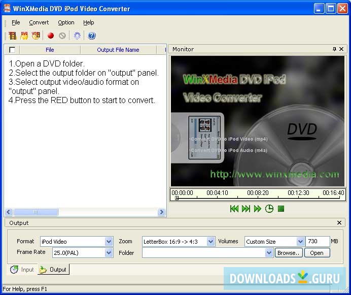
Task: Expand Frame Rate dropdown showing 25.0(PAL)
Action: point(109,253)
